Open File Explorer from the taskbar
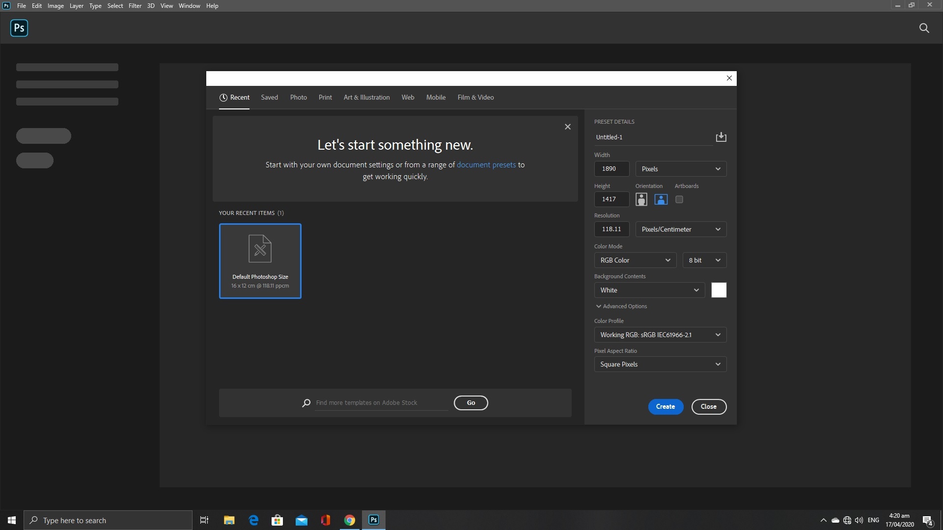The image size is (943, 530). (229, 520)
